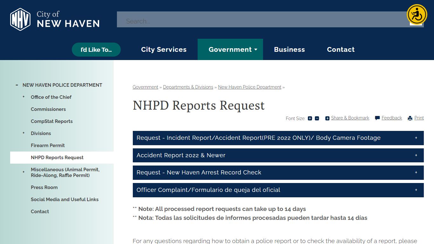Open Business menu
Viewport: 434px width, 244px height.
pos(289,50)
